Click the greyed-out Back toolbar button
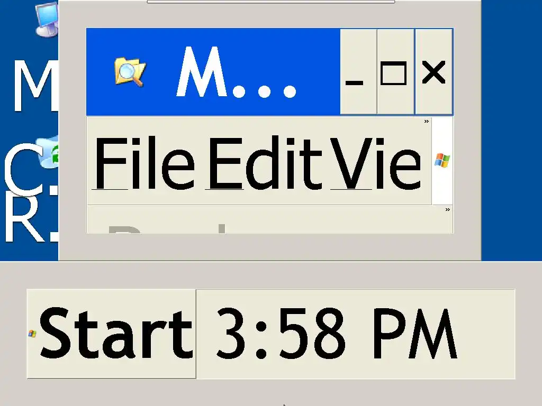The width and height of the screenshot is (542, 406). click(x=166, y=228)
